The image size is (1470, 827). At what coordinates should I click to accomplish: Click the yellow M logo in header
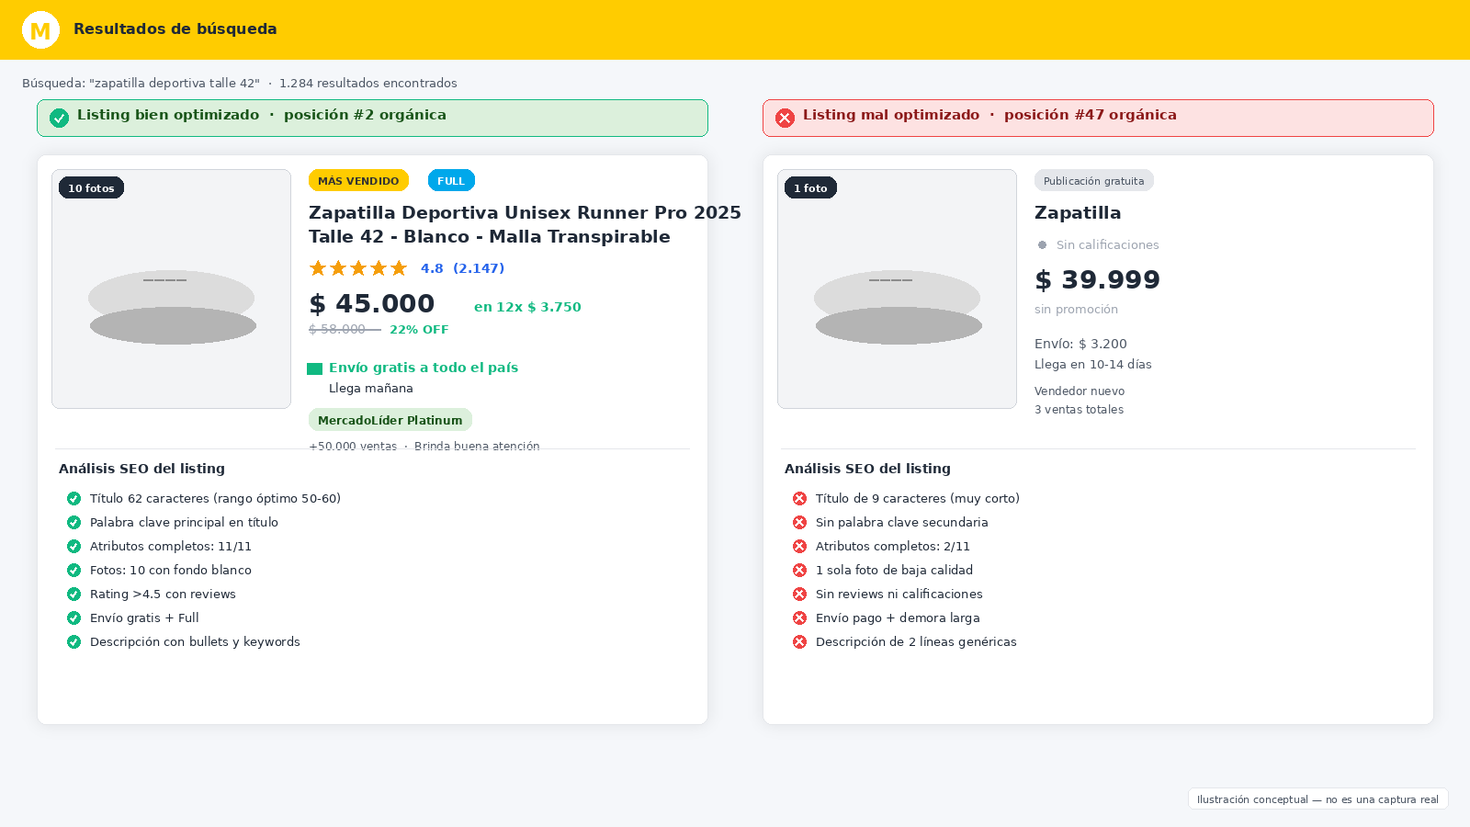[40, 30]
